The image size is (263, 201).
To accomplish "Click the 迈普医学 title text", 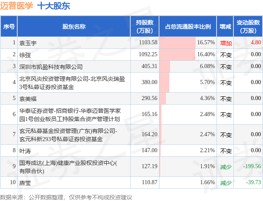I will 16,5.
